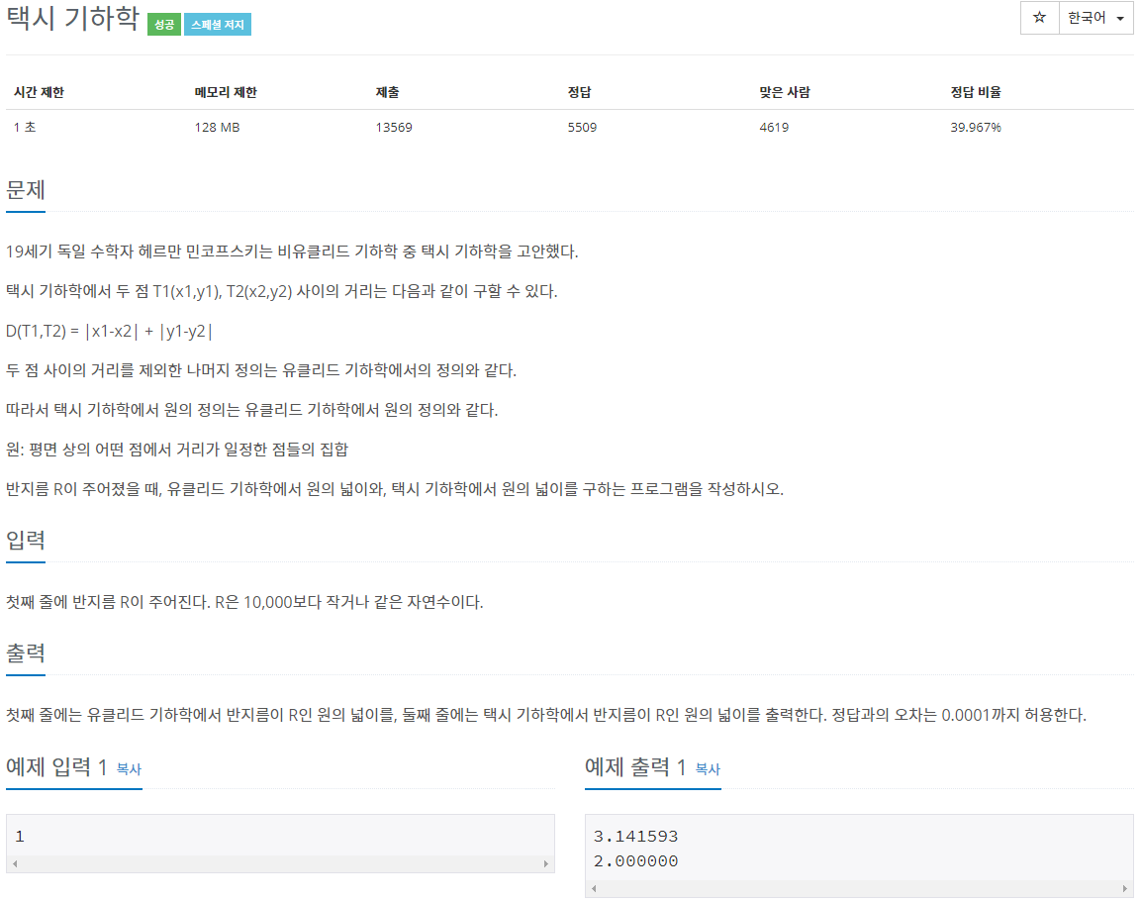Click the blue 스페셜 저지 badge
The height and width of the screenshot is (903, 1141).
tap(218, 25)
